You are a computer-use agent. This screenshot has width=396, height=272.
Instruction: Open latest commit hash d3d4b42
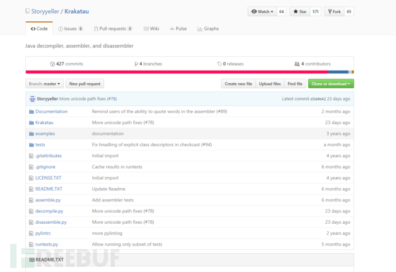click(x=318, y=99)
